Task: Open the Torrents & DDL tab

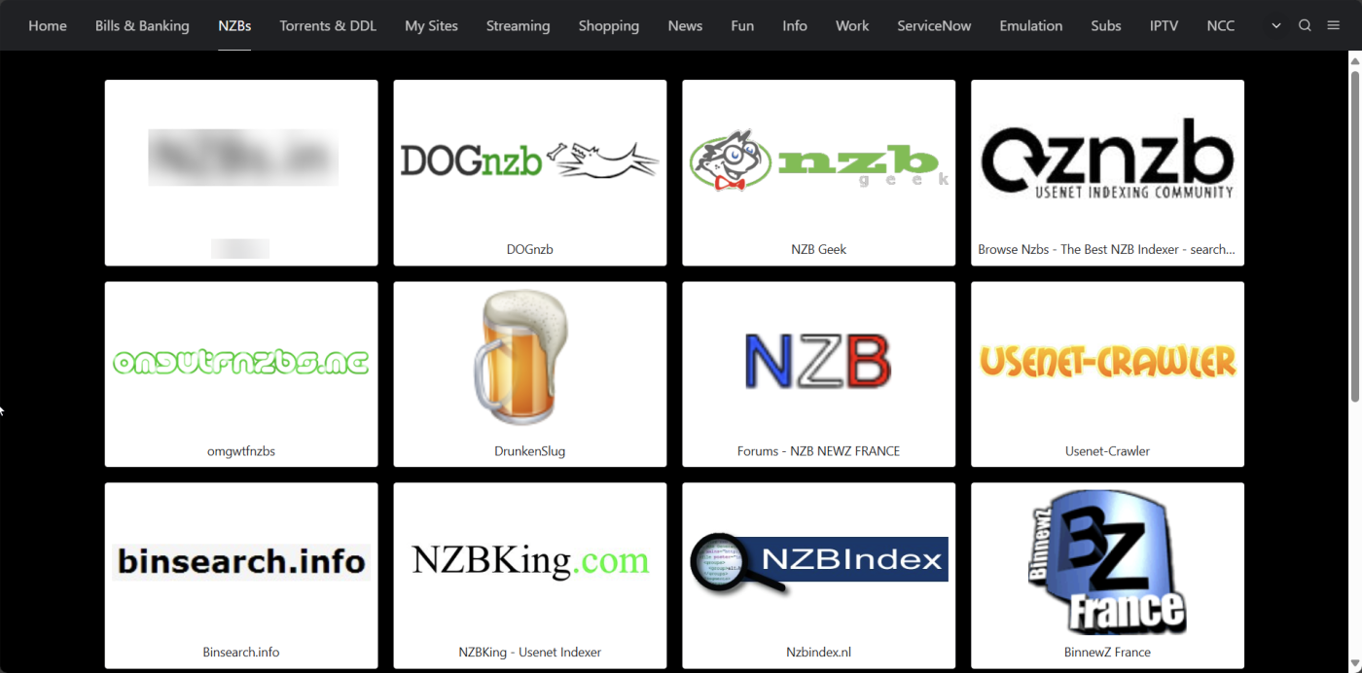Action: coord(328,25)
